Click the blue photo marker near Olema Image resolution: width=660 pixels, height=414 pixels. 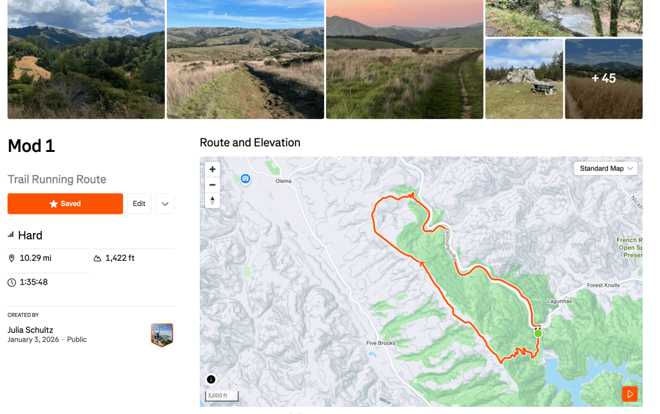pos(246,178)
